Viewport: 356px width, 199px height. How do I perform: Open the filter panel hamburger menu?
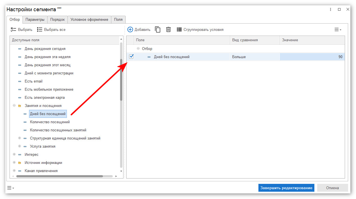pyautogui.click(x=338, y=29)
